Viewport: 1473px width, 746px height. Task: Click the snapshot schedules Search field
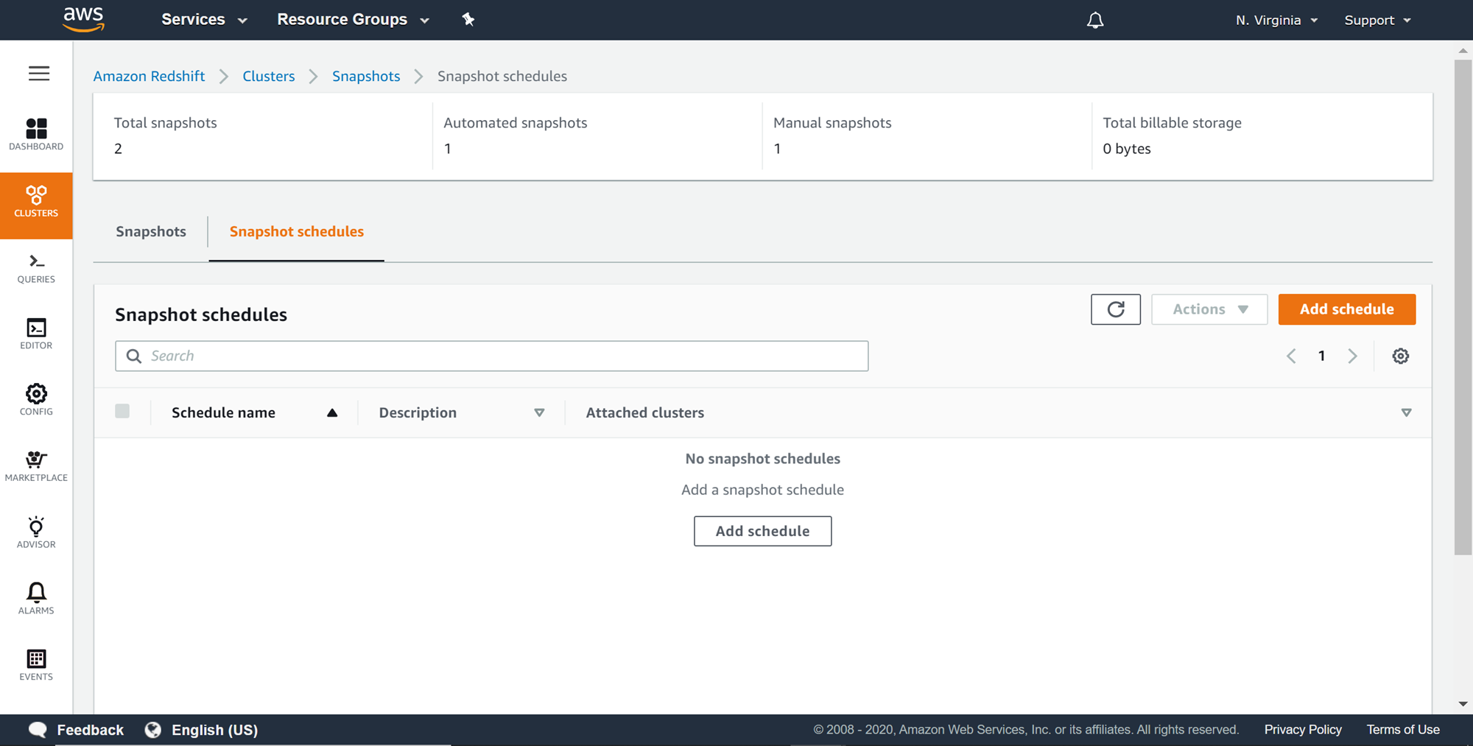tap(491, 356)
